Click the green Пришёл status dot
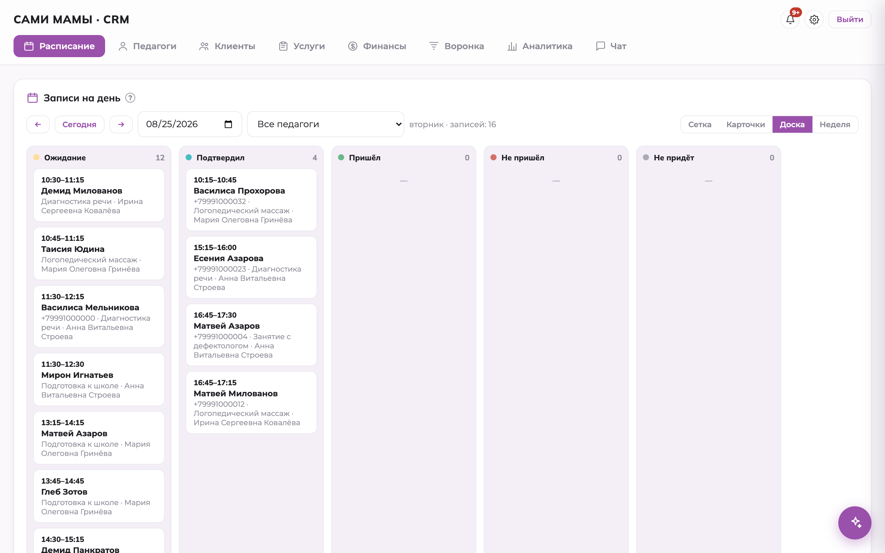Screen dimensions: 885x553 click(x=341, y=158)
